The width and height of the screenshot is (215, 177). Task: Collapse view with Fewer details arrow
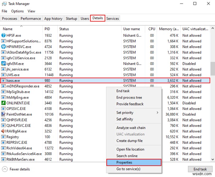click(x=5, y=169)
